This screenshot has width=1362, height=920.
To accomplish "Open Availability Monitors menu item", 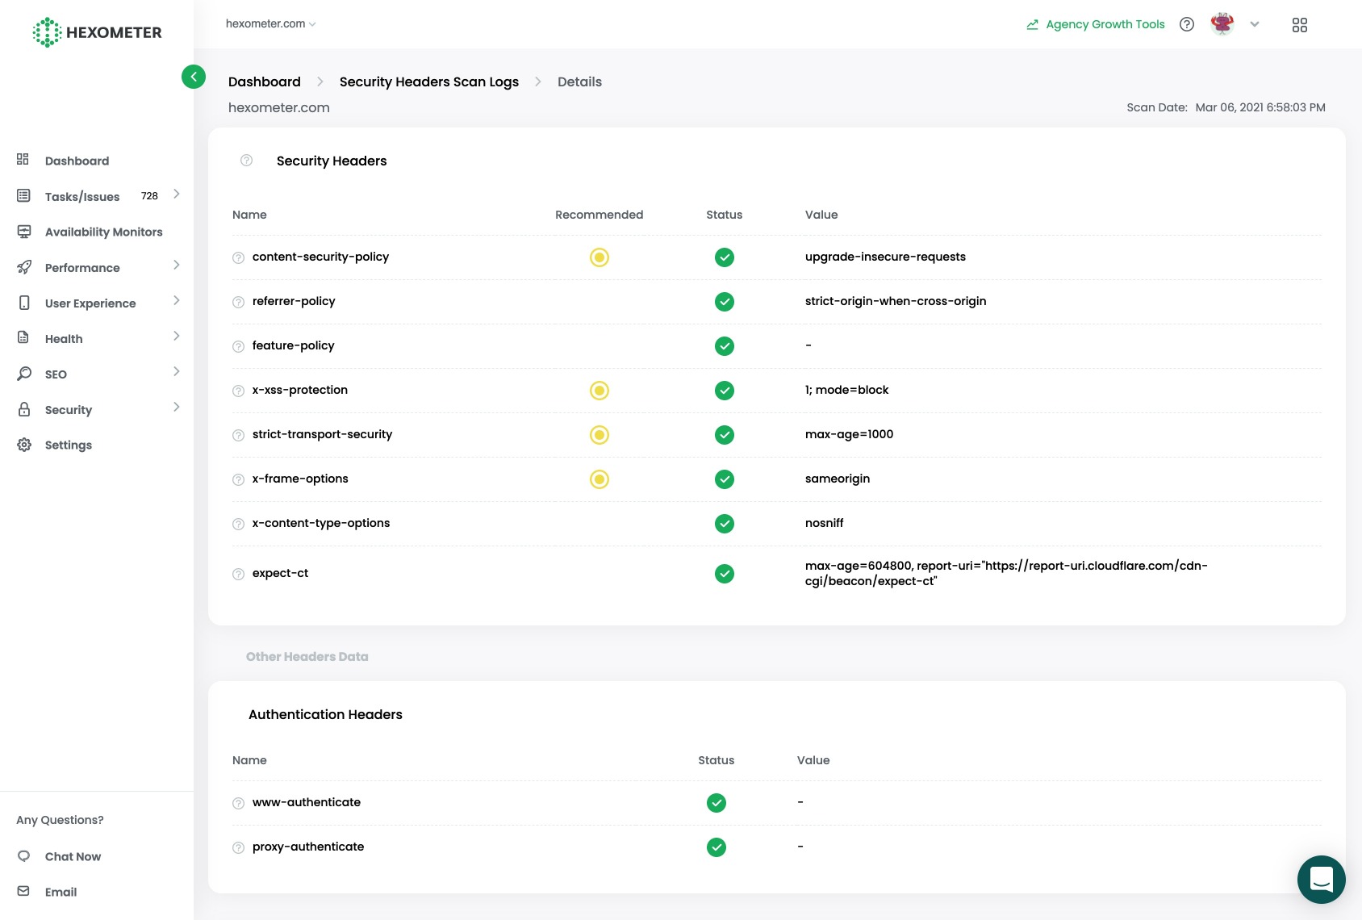I will pos(104,232).
